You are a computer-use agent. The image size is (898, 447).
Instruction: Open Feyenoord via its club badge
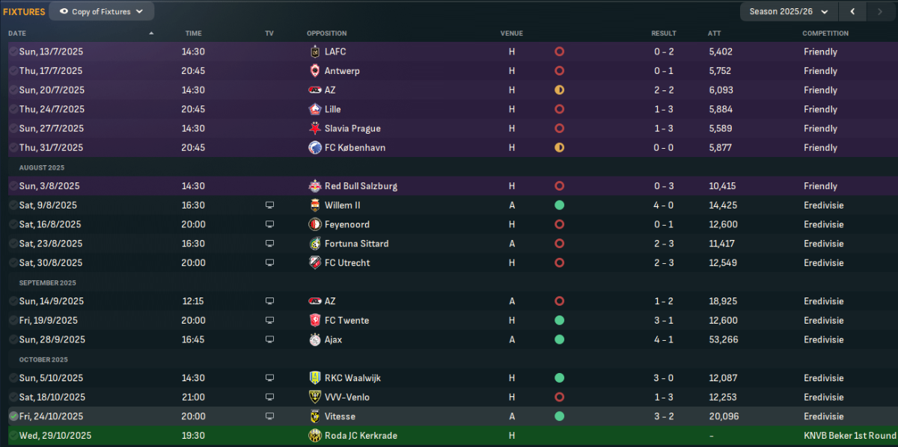pyautogui.click(x=314, y=224)
